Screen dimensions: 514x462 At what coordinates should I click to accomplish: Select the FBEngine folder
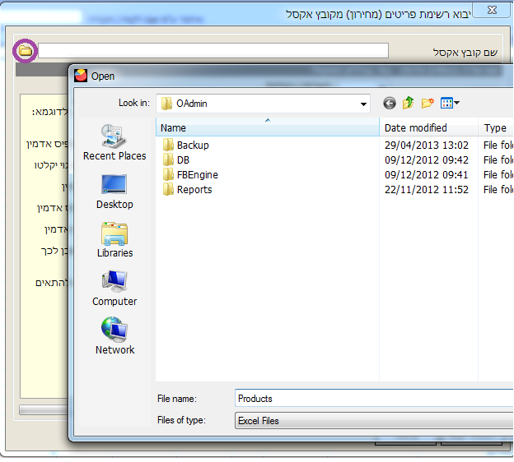[x=197, y=175]
